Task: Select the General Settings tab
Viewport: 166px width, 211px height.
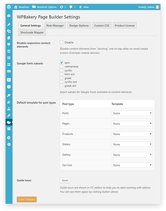Action: 30,26
